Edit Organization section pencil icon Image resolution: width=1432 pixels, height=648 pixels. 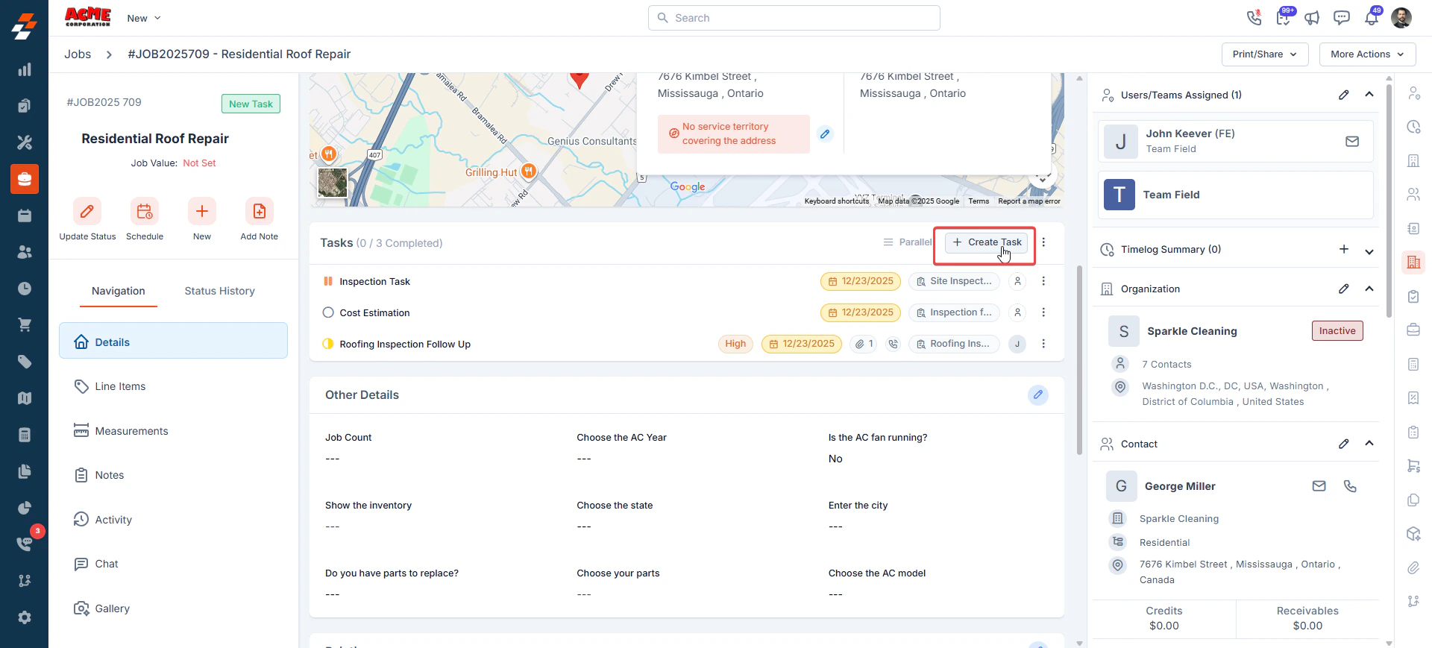pos(1343,289)
